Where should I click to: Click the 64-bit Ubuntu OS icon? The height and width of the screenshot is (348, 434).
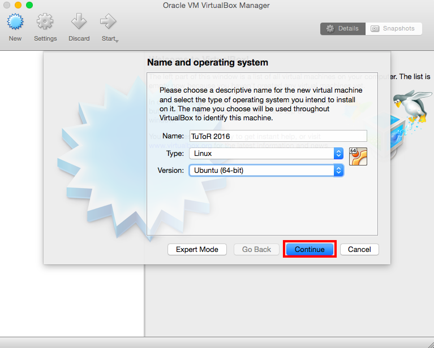[358, 156]
